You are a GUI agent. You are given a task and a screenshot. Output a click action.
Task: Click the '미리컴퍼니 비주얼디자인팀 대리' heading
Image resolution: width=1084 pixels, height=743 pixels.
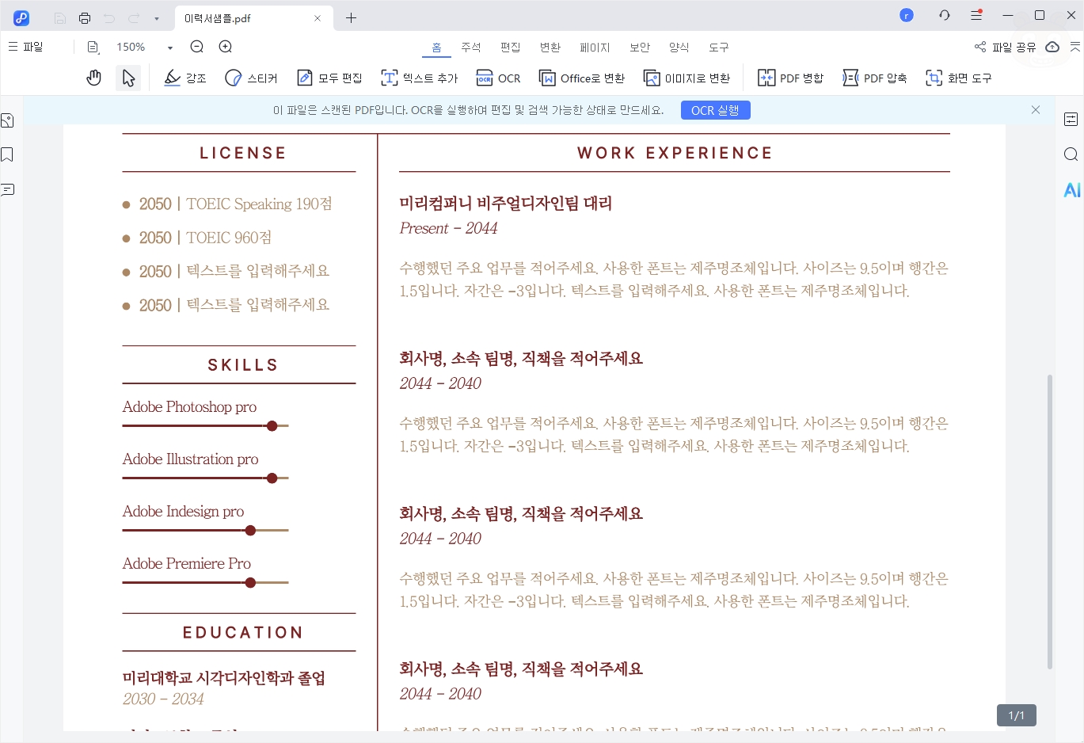(506, 204)
